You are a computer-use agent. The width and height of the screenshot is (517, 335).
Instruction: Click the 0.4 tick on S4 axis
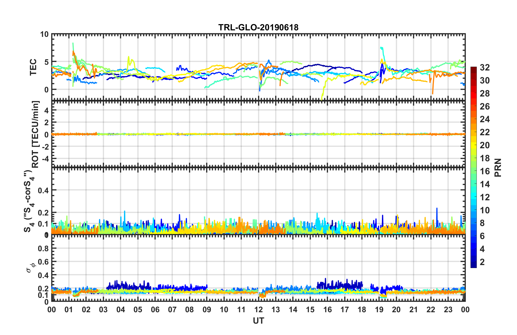pos(43,191)
